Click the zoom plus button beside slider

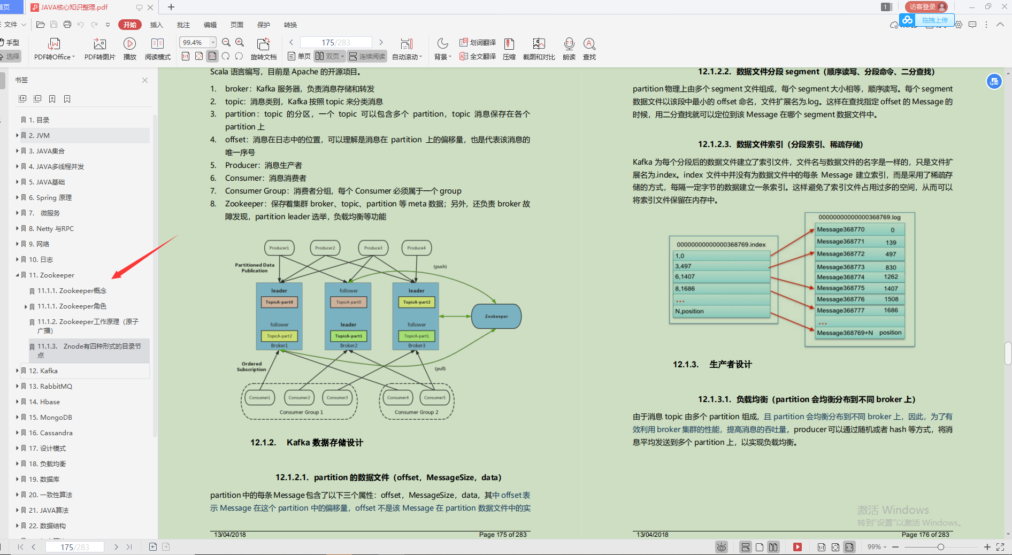click(987, 547)
